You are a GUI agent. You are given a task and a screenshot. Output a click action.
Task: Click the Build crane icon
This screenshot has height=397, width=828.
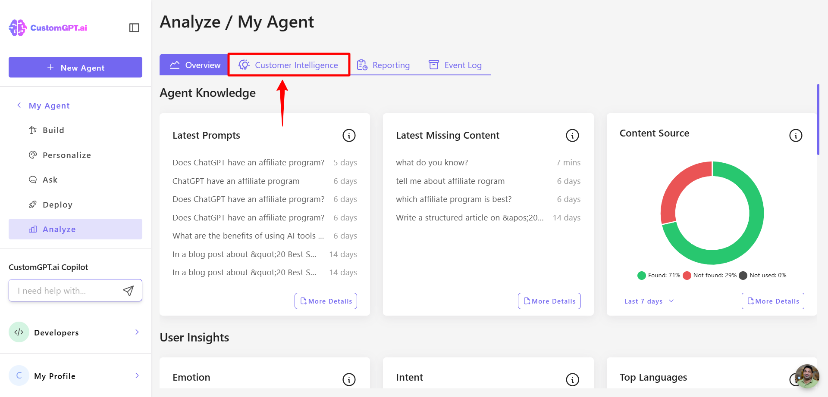tap(33, 130)
